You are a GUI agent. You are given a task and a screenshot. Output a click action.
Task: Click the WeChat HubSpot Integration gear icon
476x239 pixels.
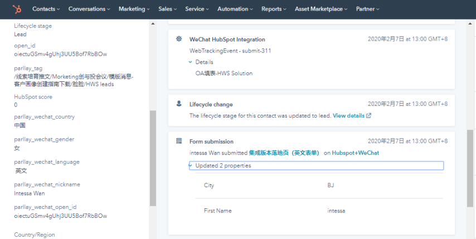point(179,39)
